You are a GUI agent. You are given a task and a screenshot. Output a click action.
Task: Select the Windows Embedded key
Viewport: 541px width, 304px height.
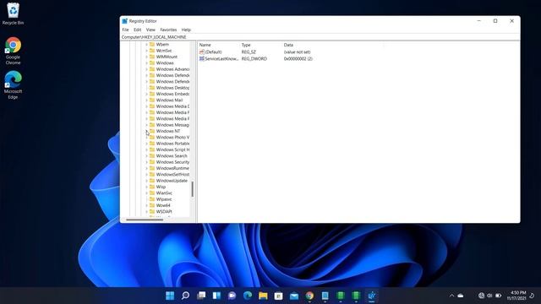coord(172,94)
